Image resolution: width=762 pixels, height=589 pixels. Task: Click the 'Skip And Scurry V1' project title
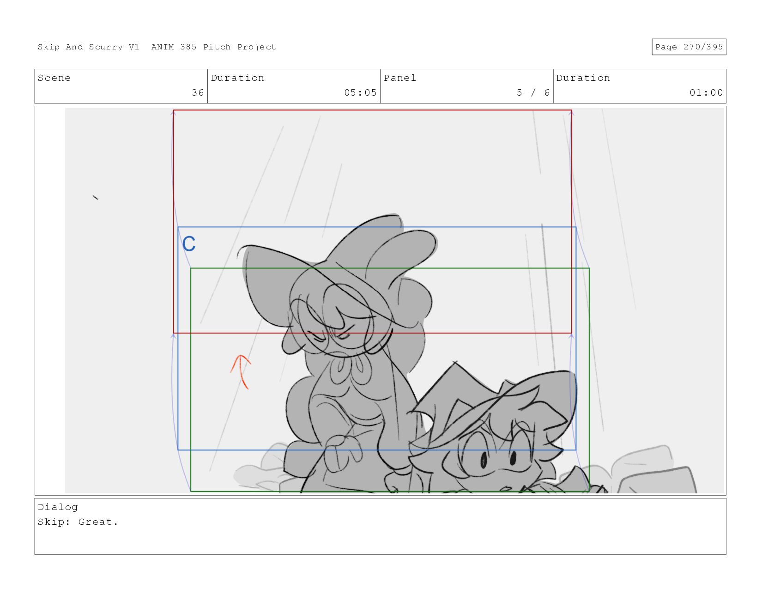pos(88,47)
